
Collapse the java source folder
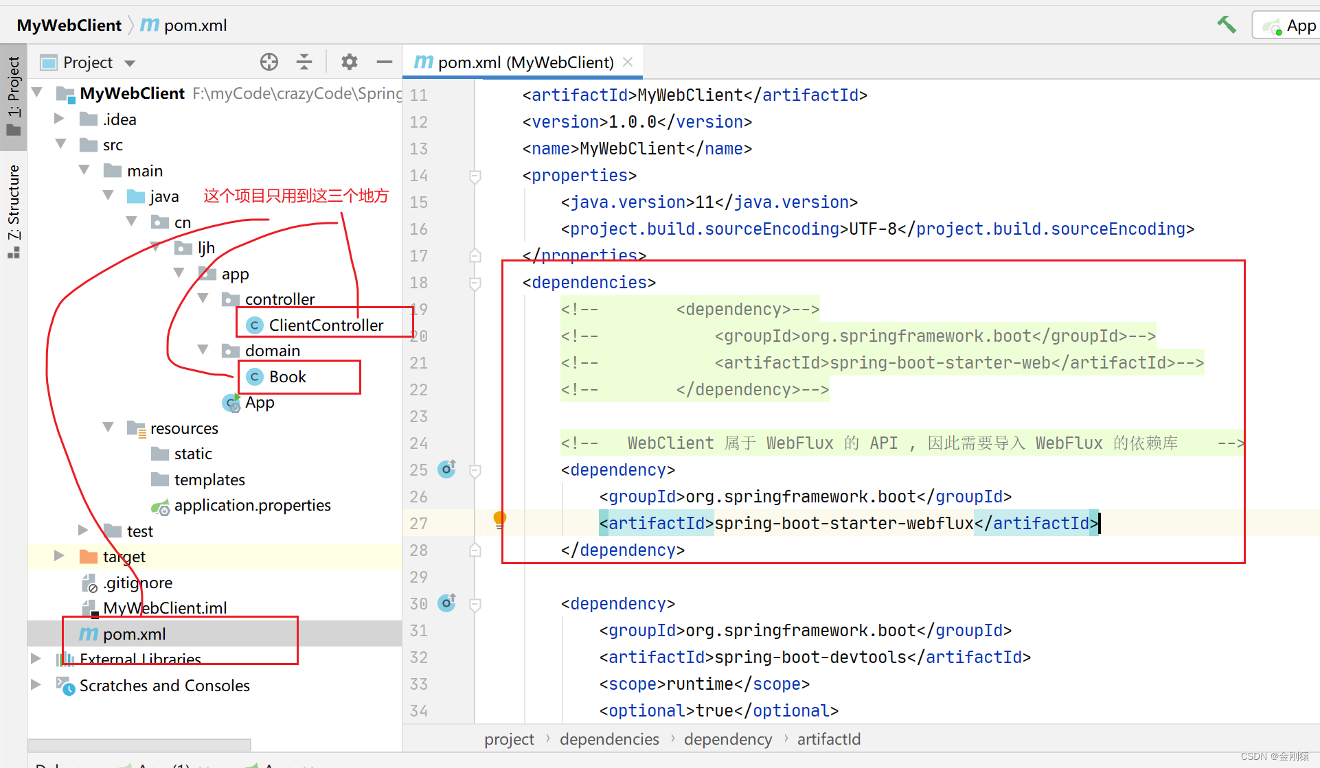click(x=109, y=195)
